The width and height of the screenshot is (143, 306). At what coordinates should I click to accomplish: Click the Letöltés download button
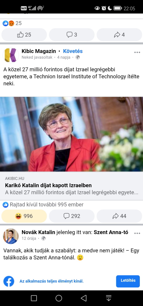pos(128,281)
